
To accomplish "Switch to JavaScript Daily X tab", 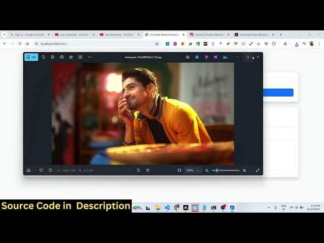I will [254, 35].
